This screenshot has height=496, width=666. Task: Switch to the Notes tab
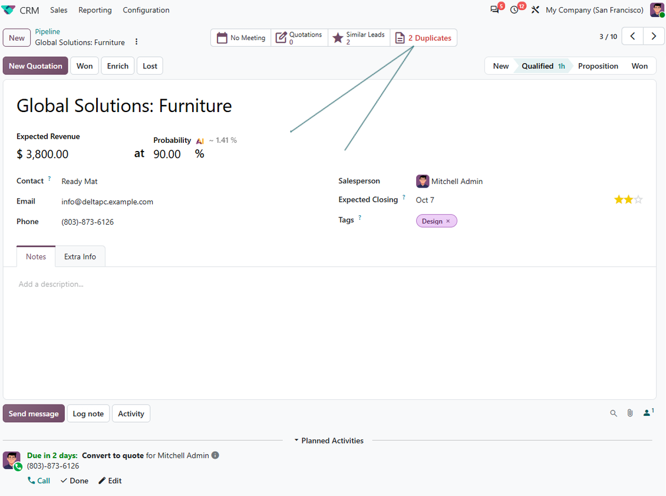[x=36, y=257]
